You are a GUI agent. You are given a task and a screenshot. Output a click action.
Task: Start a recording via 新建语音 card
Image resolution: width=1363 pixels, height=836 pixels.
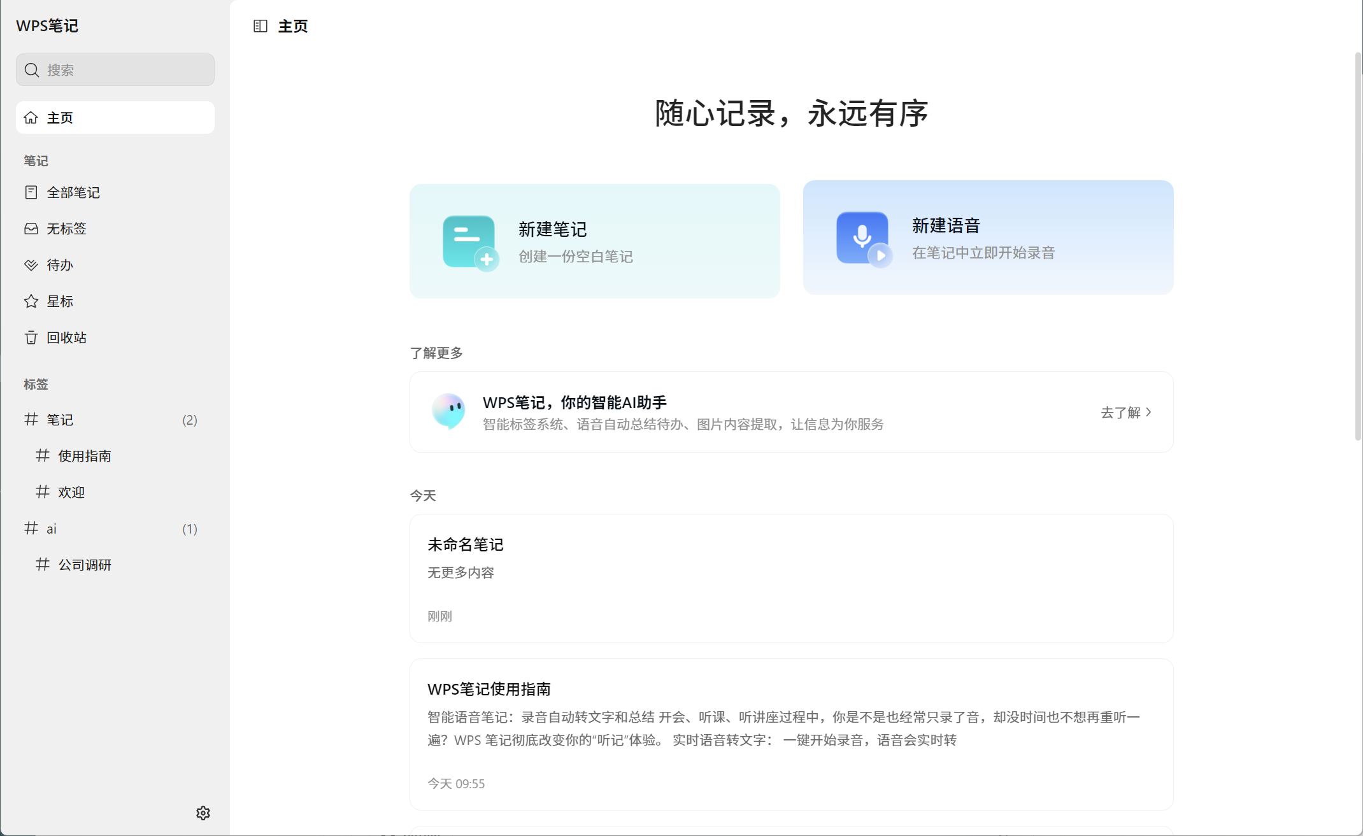988,237
